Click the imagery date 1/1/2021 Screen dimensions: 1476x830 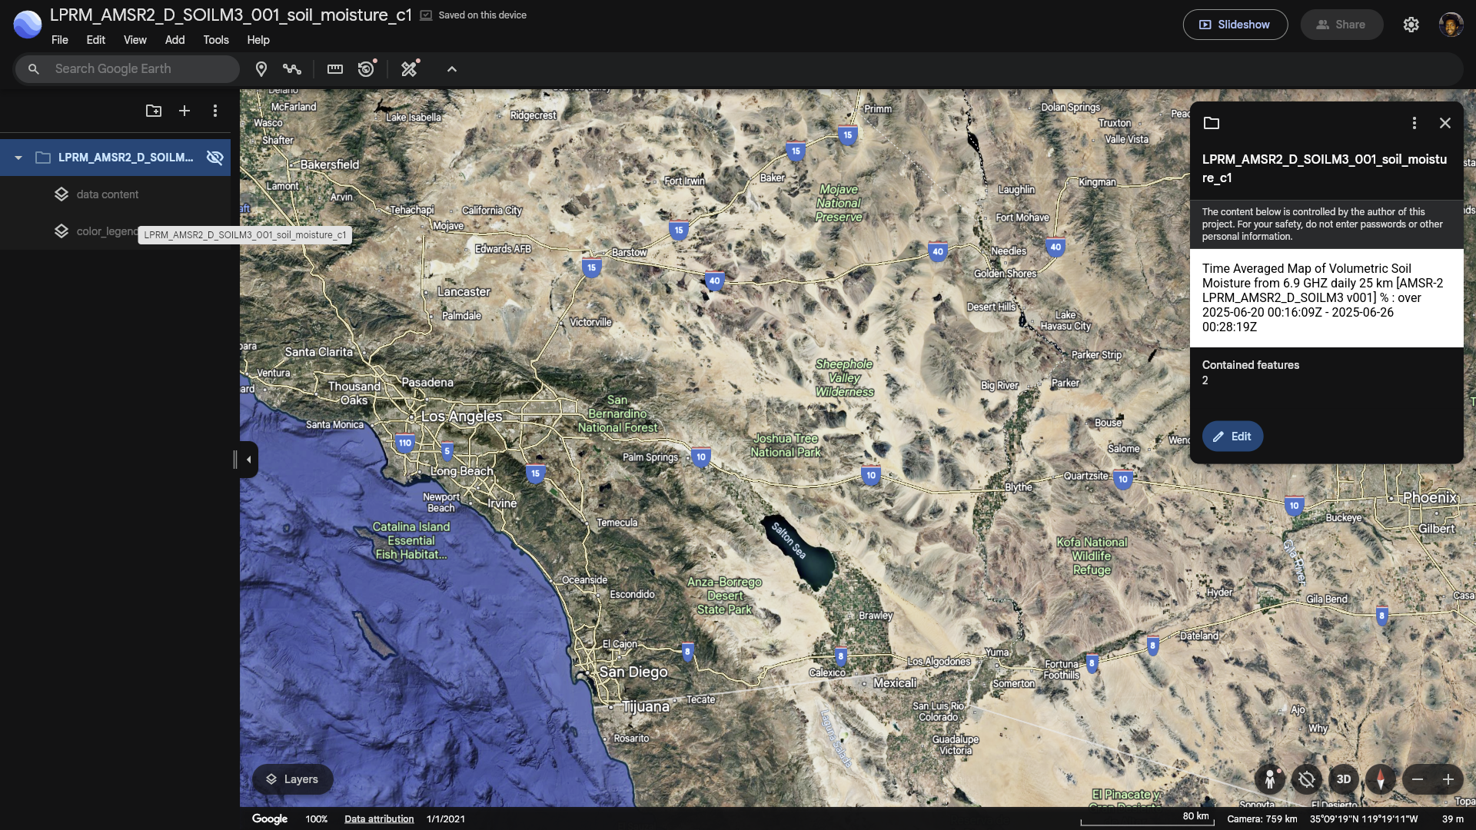click(x=446, y=819)
